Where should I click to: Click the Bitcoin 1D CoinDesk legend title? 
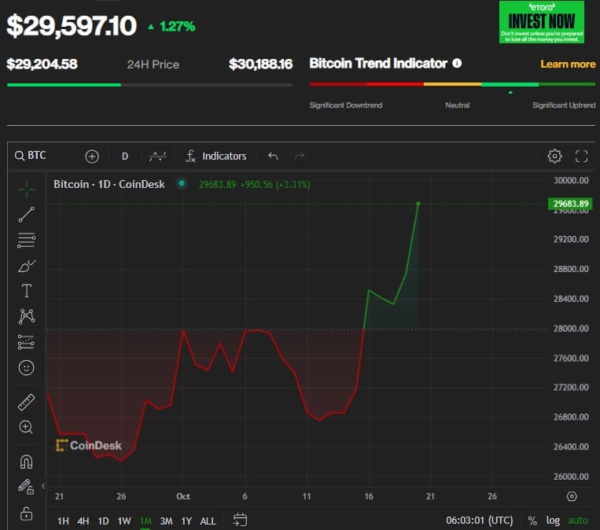(x=109, y=184)
